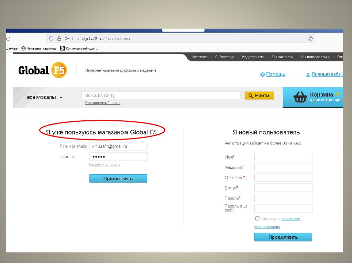
Task: Open the использования link
Action: pos(267,227)
